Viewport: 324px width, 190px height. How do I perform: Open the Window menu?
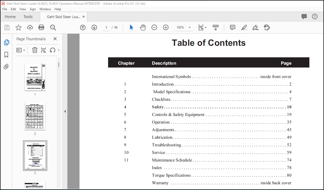pyautogui.click(x=45, y=9)
